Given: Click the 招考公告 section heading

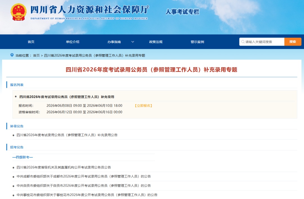Looking at the screenshot, I should [17, 147].
